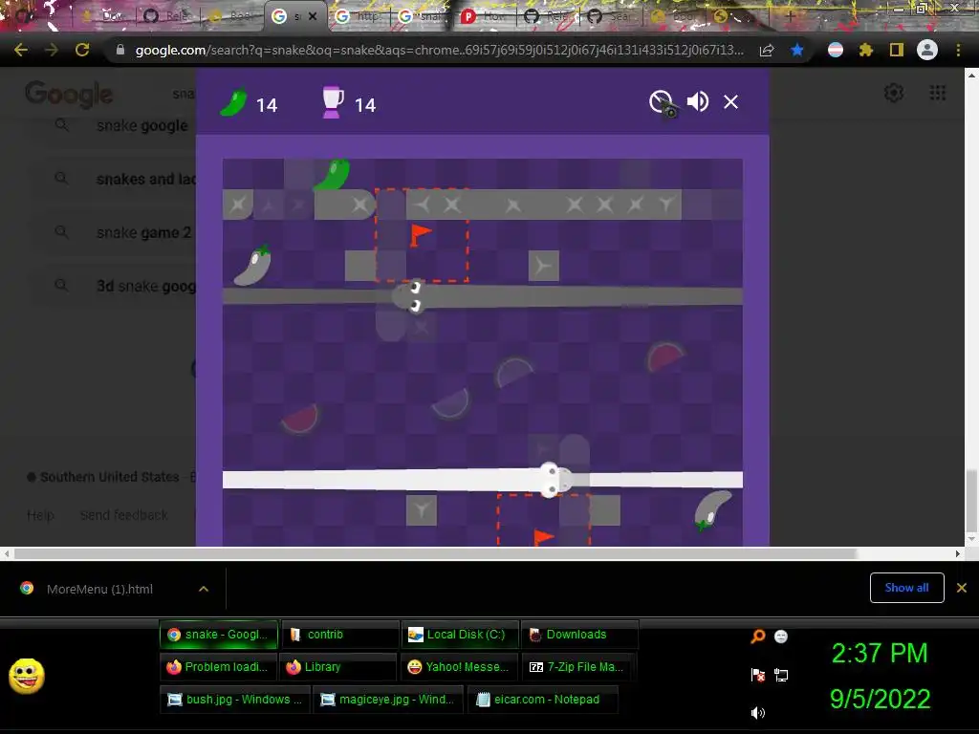Bookmark this page with star icon
This screenshot has height=734, width=979.
(x=796, y=50)
